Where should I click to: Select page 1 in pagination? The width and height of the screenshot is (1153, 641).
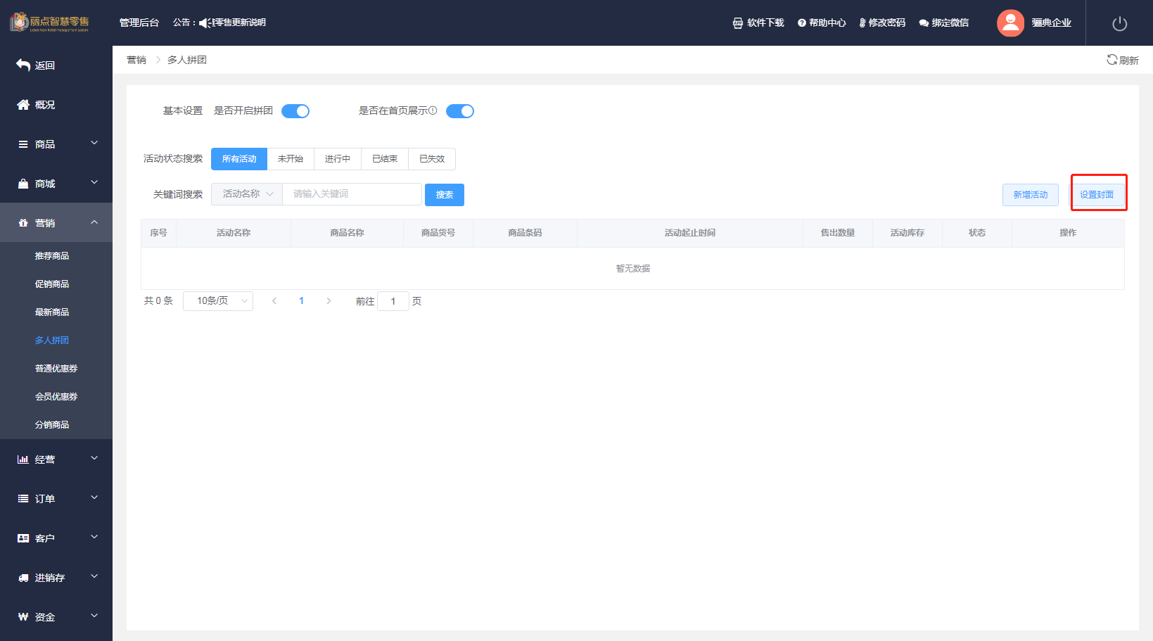[x=302, y=301]
